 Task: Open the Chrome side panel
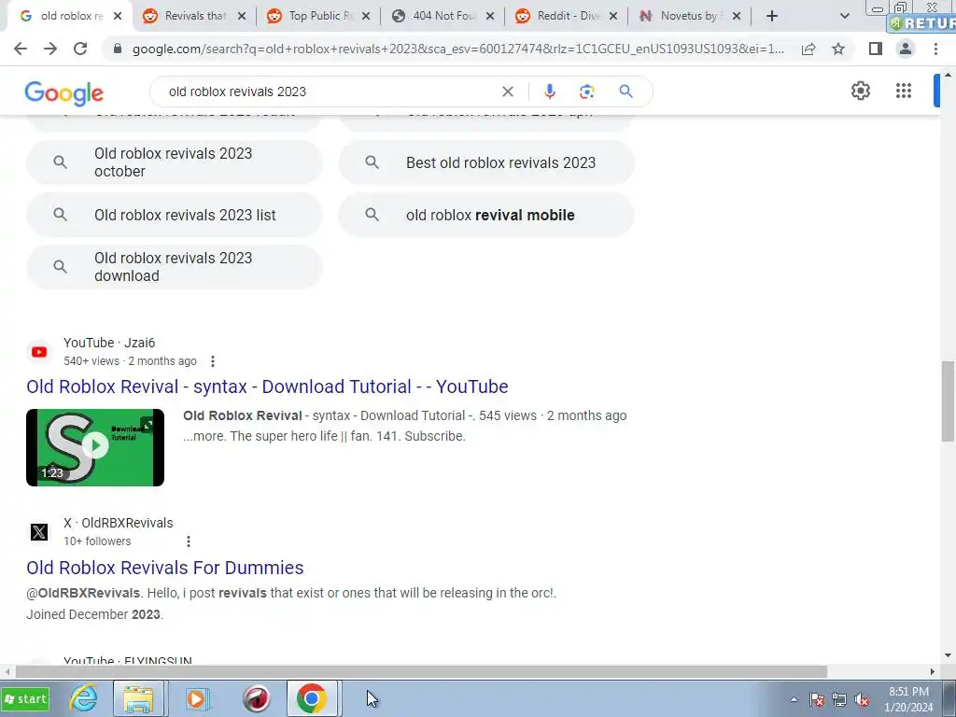coord(876,49)
